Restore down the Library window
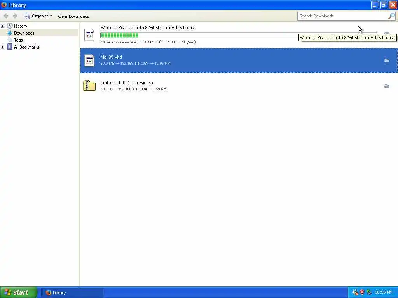The height and width of the screenshot is (298, 398). (384, 5)
